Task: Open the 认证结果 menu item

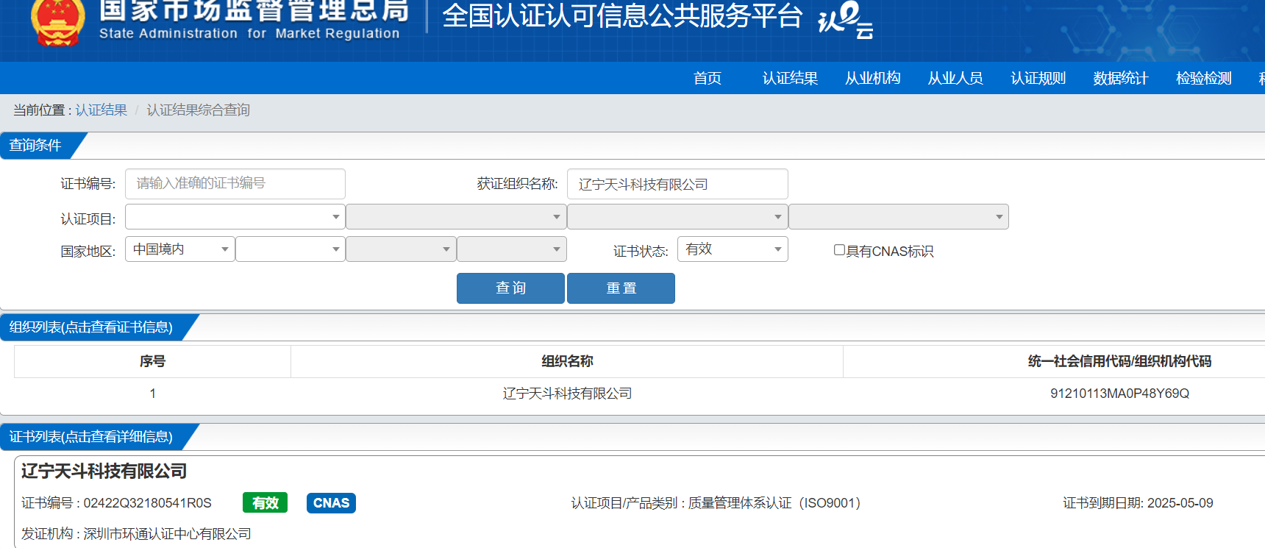Action: (790, 78)
